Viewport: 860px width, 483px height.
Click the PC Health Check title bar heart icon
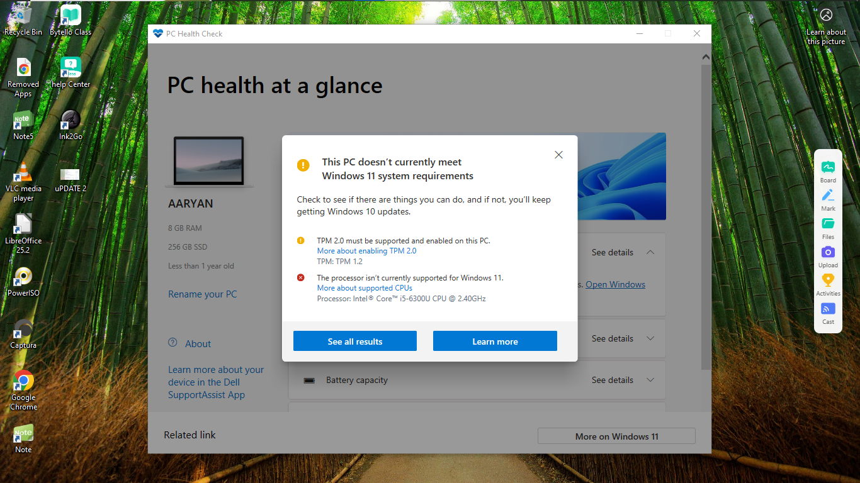click(x=157, y=34)
